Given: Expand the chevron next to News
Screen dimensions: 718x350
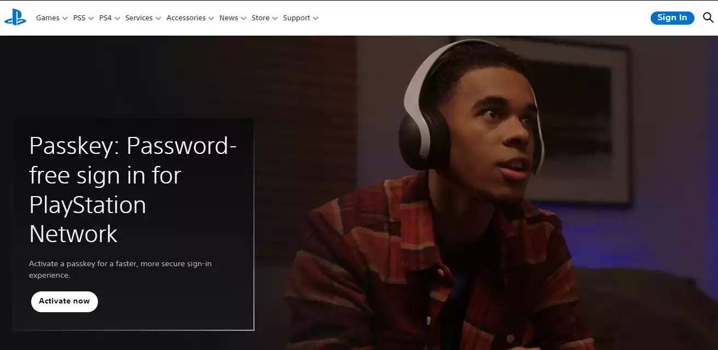Looking at the screenshot, I should coord(244,19).
